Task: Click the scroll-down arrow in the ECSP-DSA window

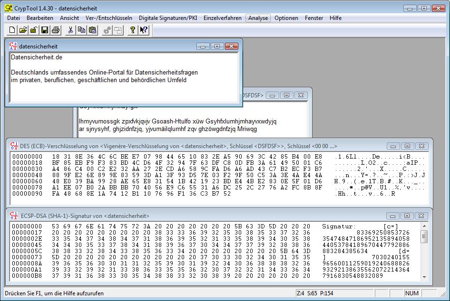Action: point(424,277)
